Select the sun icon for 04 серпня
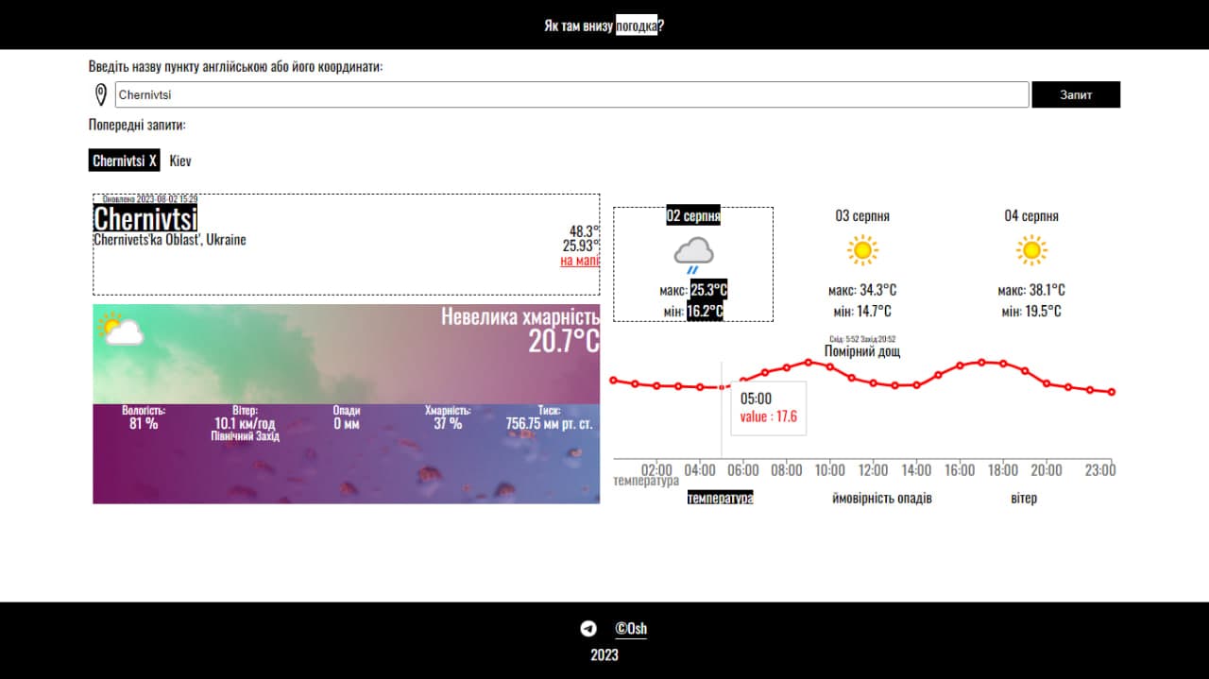The image size is (1209, 679). (1031, 250)
